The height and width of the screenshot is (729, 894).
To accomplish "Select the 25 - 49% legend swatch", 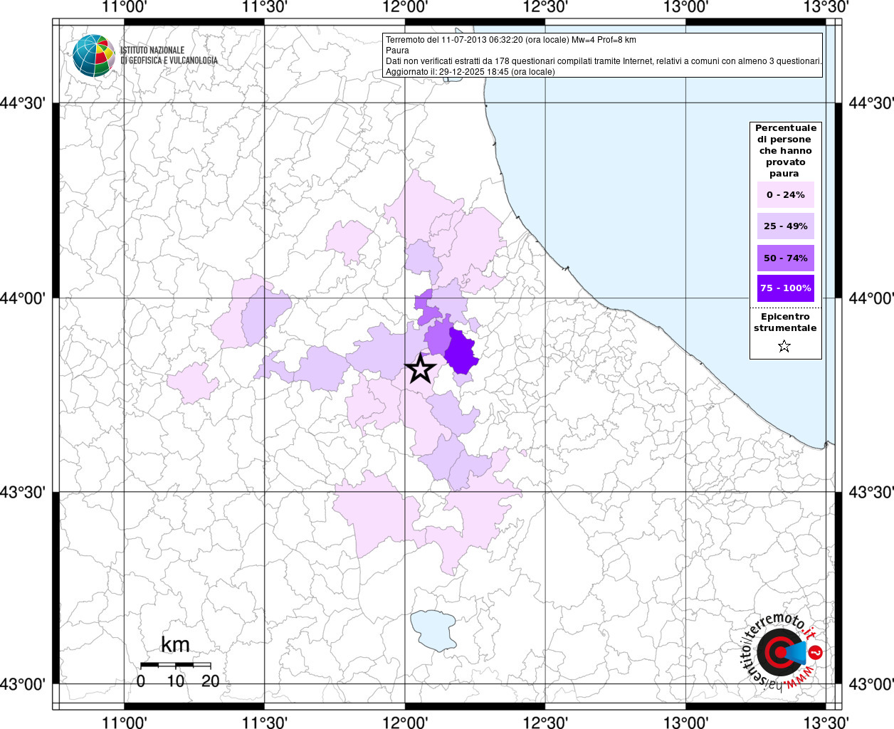I will click(x=785, y=226).
